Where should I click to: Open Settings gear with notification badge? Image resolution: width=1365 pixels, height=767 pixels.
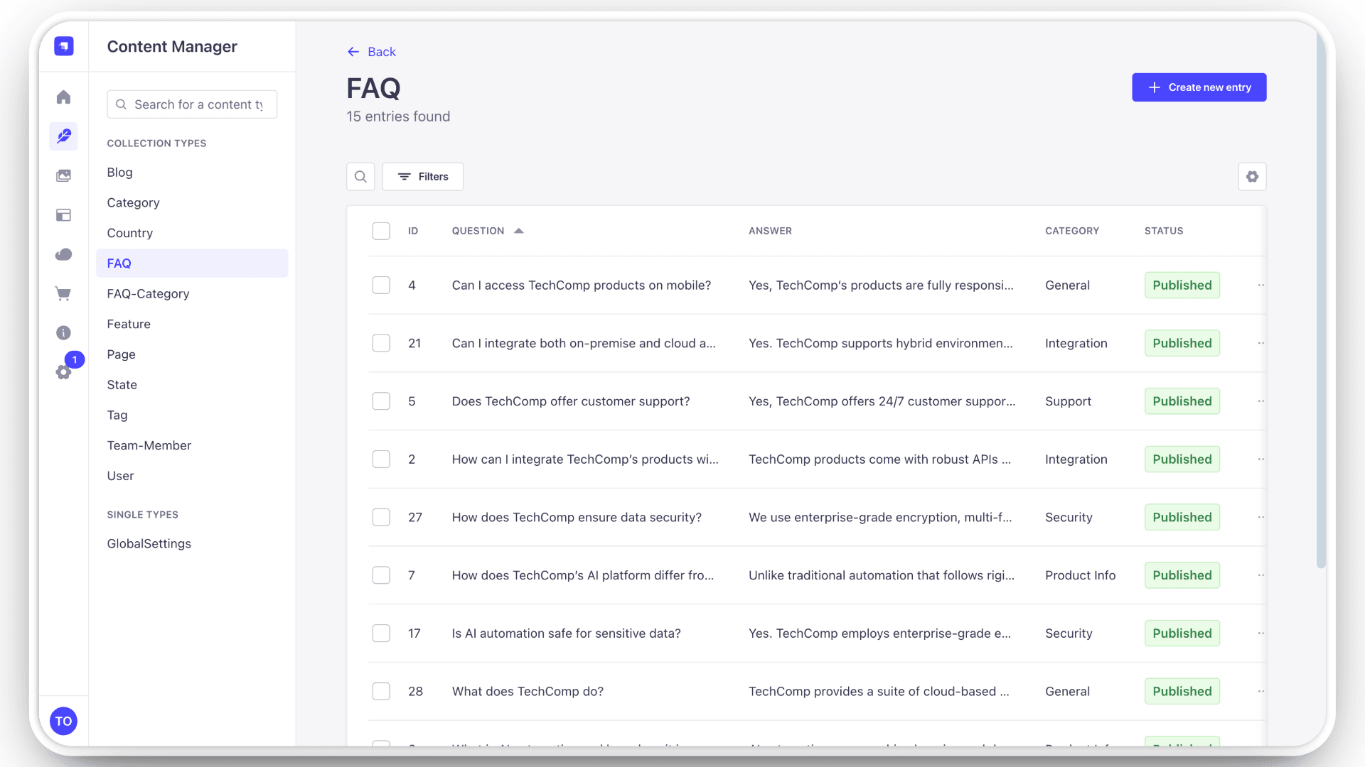[x=64, y=371]
